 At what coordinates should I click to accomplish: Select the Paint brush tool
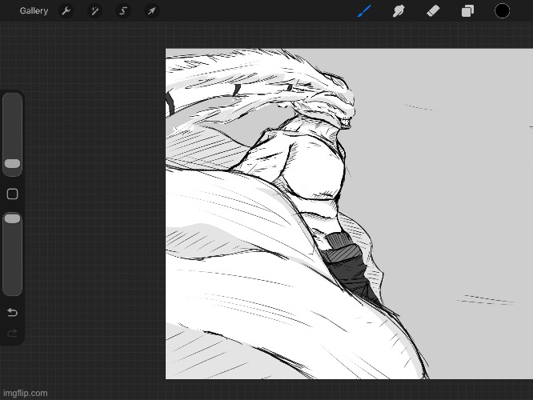tap(364, 11)
